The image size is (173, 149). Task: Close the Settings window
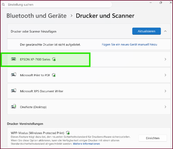(171, 3)
